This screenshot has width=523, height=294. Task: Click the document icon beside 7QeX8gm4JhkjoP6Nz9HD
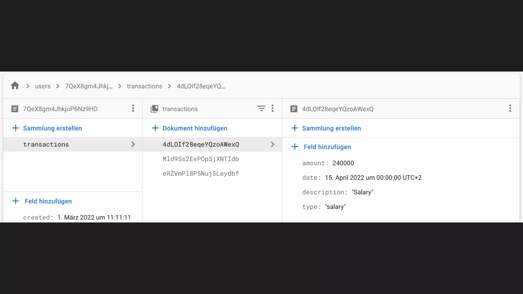[x=15, y=109]
